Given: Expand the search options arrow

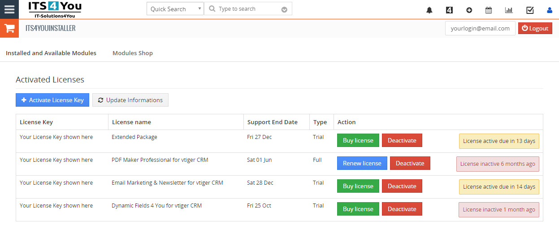Looking at the screenshot, I should (284, 9).
